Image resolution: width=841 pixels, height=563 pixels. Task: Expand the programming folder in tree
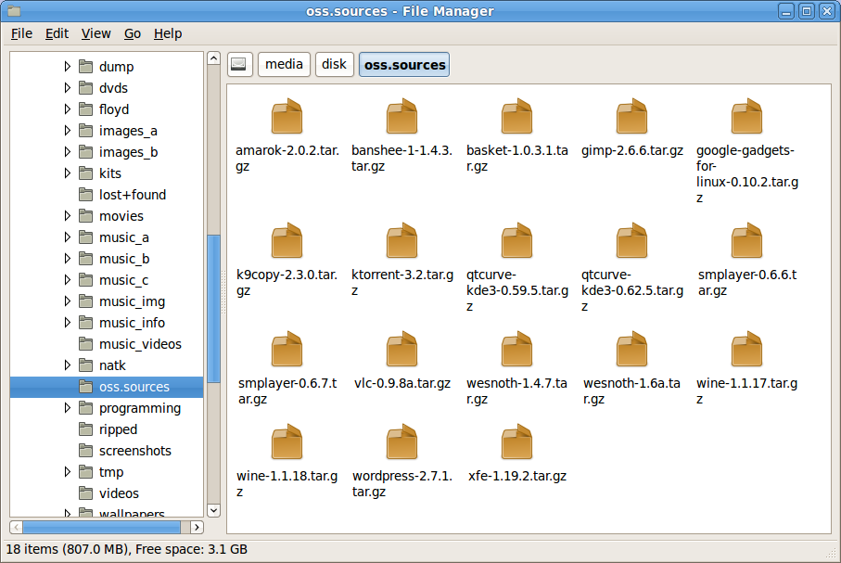click(67, 408)
